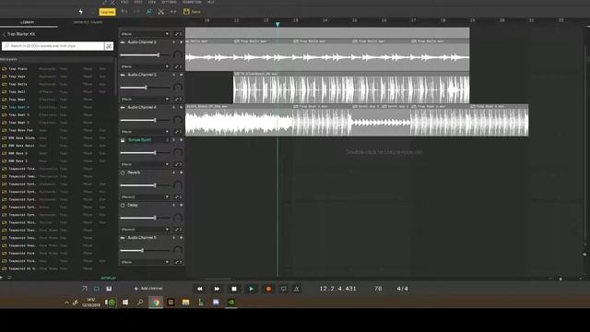Toggle loop mode in transport bar
590x332 pixels.
click(x=283, y=289)
